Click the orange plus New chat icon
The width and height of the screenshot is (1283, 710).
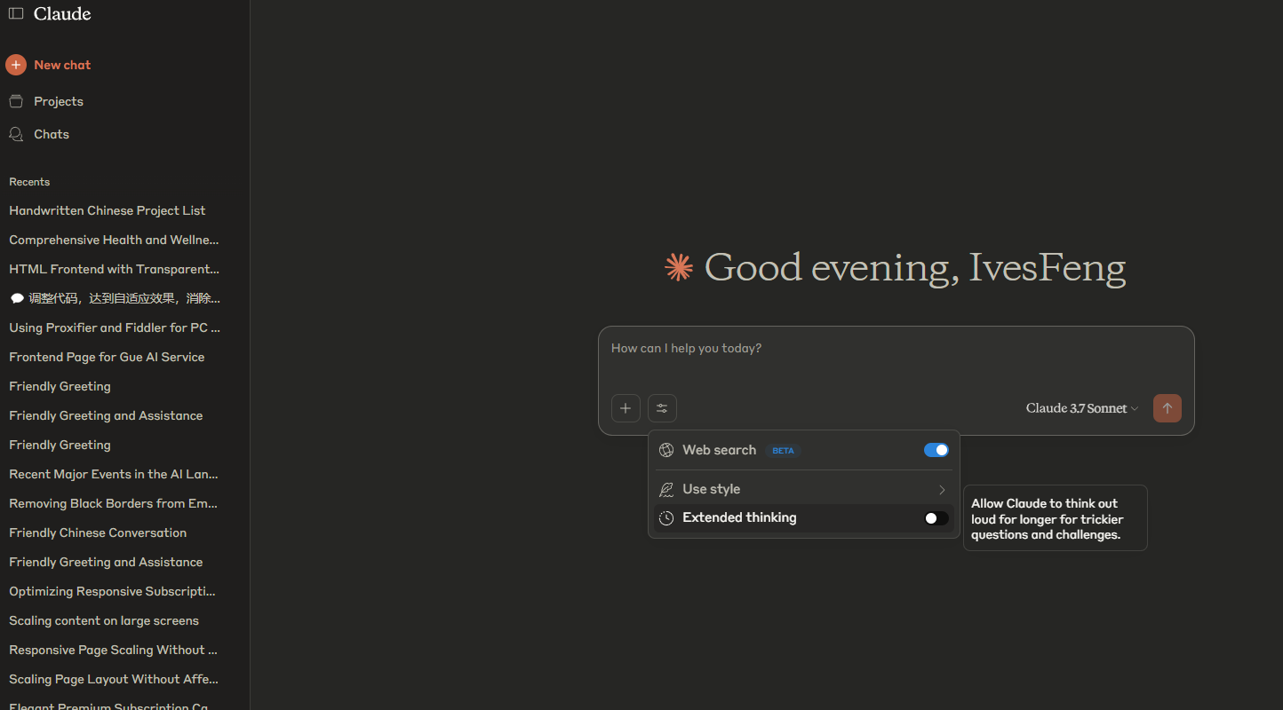16,65
